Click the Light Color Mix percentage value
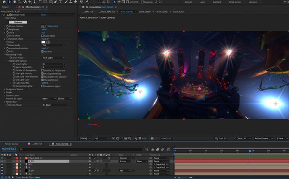This screenshot has width=289, height=179. coord(45,83)
